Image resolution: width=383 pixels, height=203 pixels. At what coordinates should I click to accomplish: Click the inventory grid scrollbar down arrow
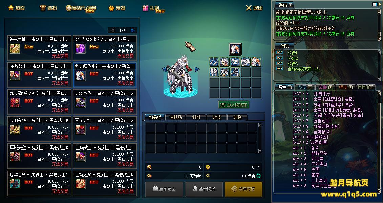(x=260, y=151)
